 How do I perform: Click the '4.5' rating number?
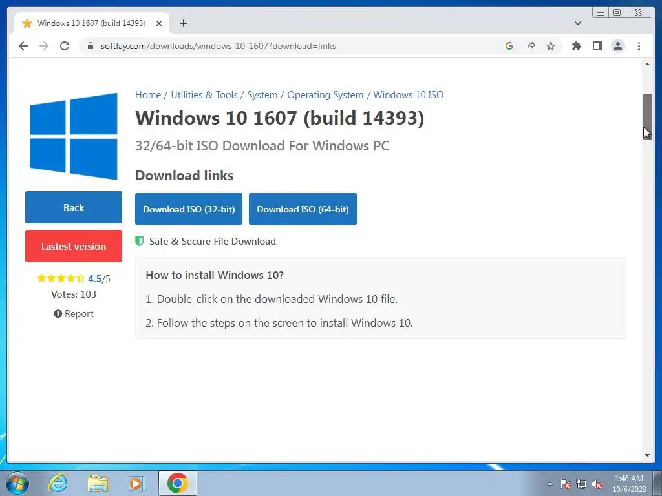pos(94,279)
